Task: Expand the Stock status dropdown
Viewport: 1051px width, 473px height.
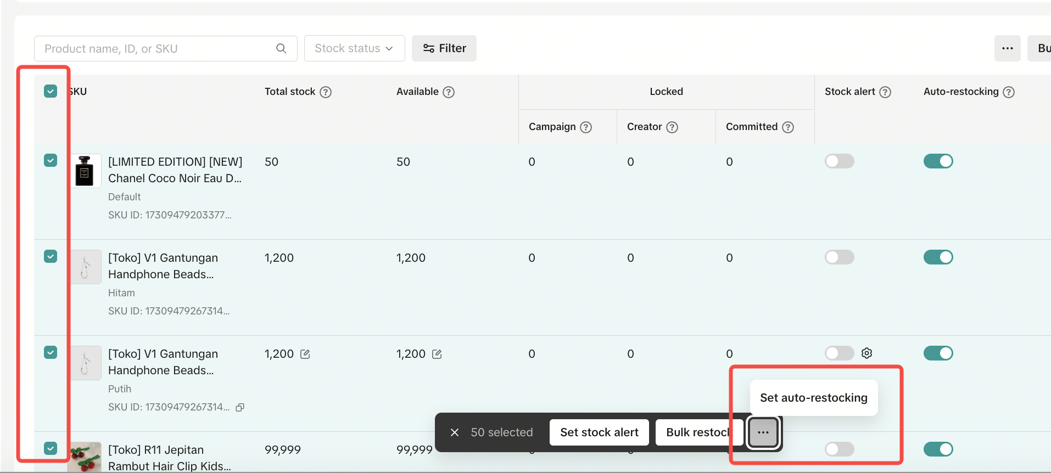Action: coord(354,48)
